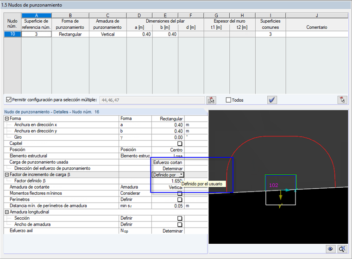Click Forma value Rectangular in details
352x259 pixels.
[x=168, y=118]
